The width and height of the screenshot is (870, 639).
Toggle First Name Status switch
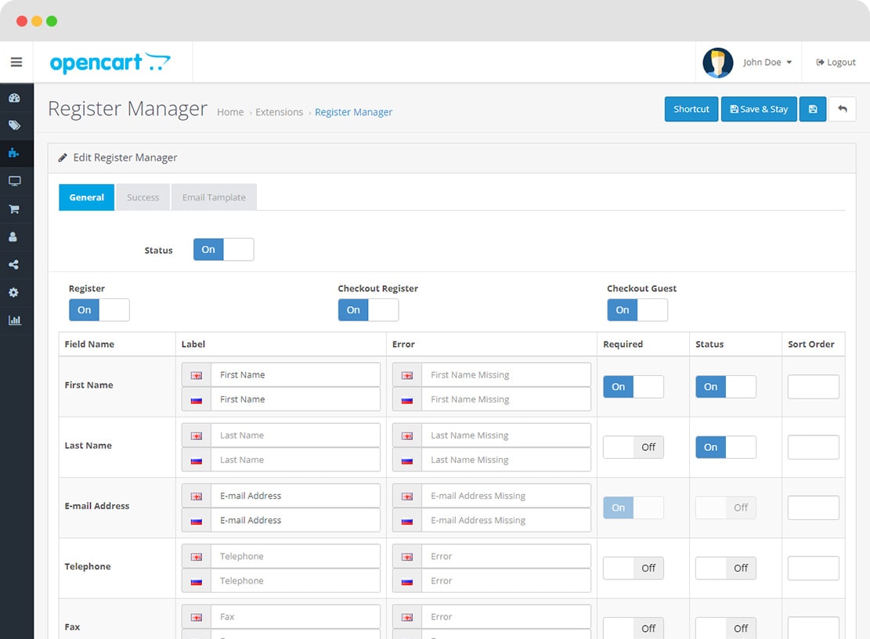[x=726, y=387]
